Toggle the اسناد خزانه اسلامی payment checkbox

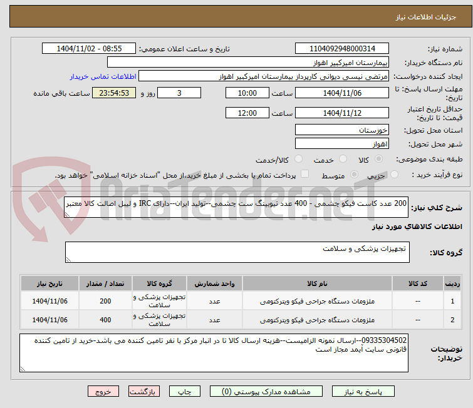coord(305,174)
